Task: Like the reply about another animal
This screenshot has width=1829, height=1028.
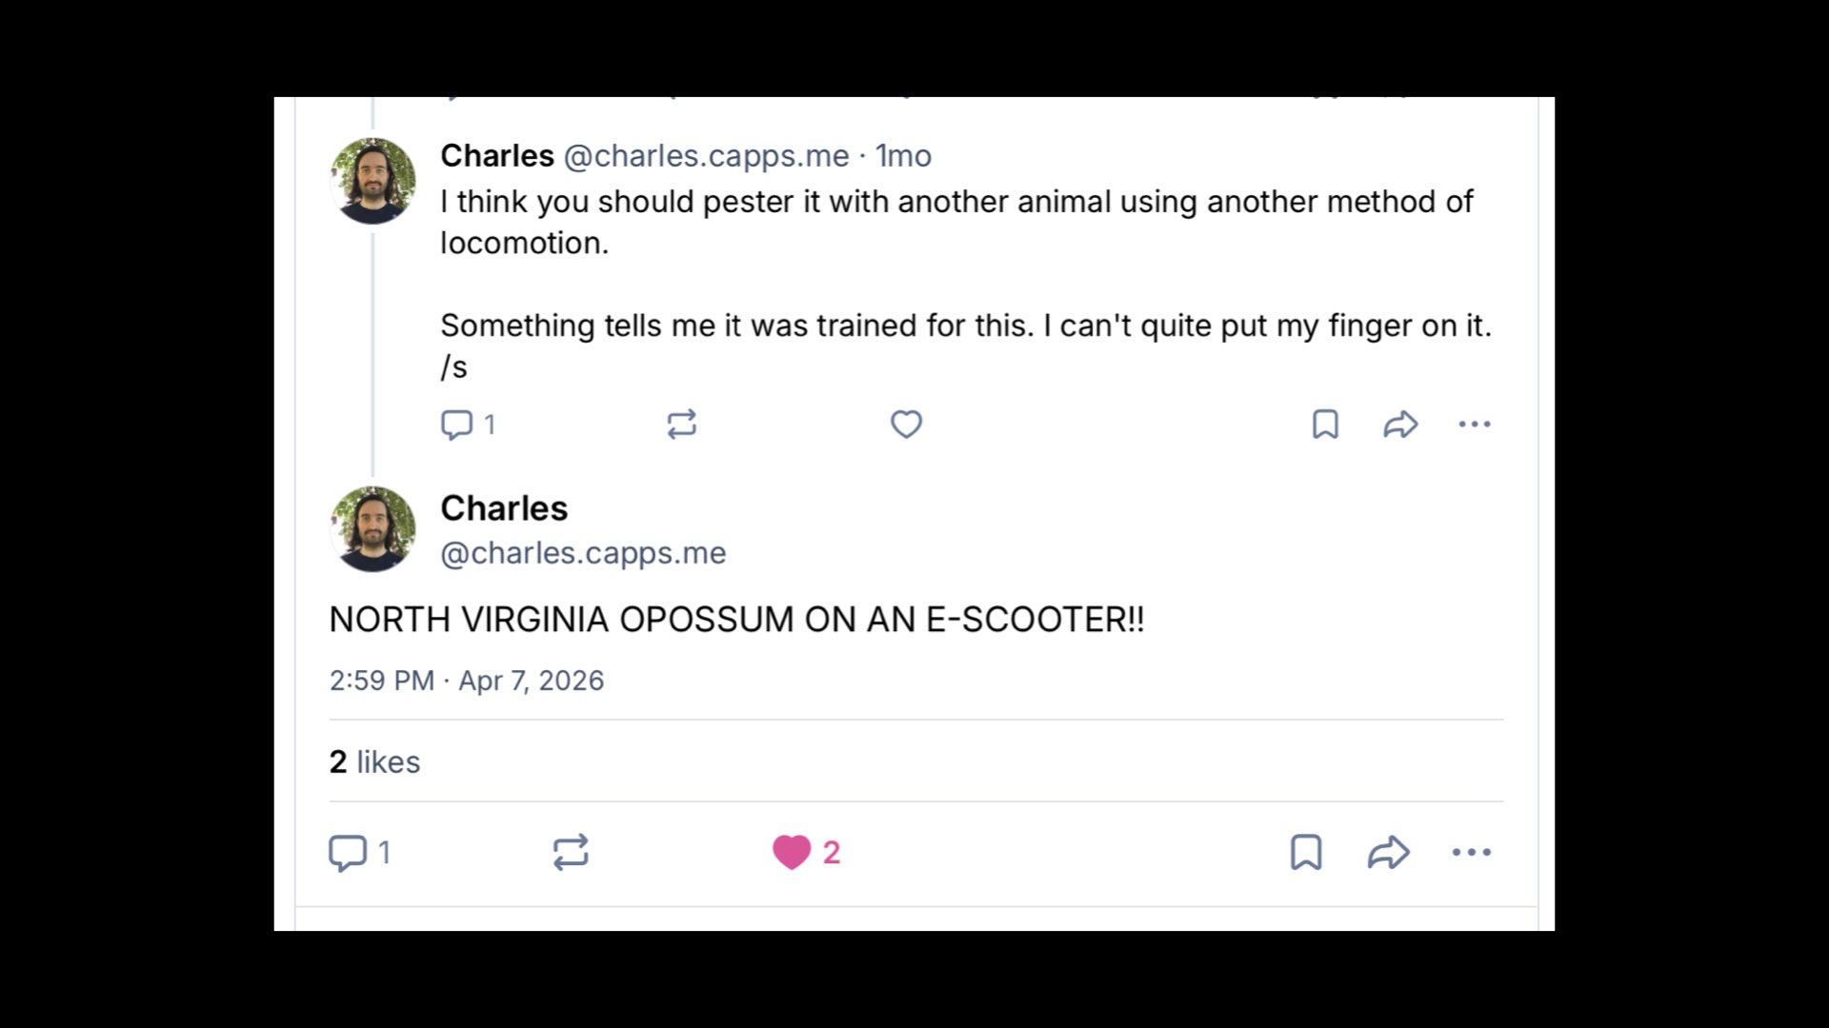Action: [x=906, y=425]
